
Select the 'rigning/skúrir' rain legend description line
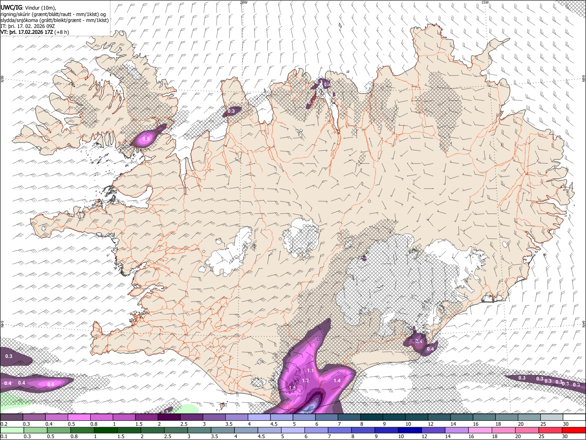click(53, 14)
